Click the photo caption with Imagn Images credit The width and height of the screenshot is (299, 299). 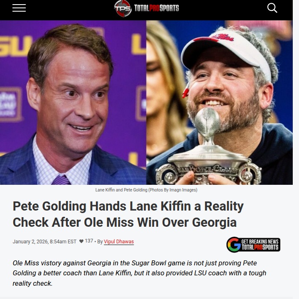[x=146, y=190]
